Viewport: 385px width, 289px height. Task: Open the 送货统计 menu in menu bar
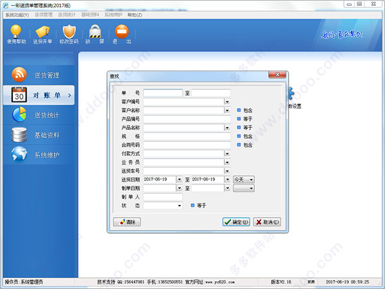67,15
